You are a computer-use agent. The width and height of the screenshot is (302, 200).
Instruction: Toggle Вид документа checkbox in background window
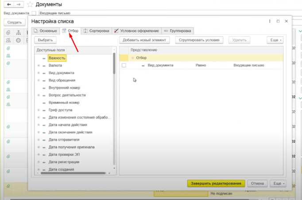click(x=34, y=13)
